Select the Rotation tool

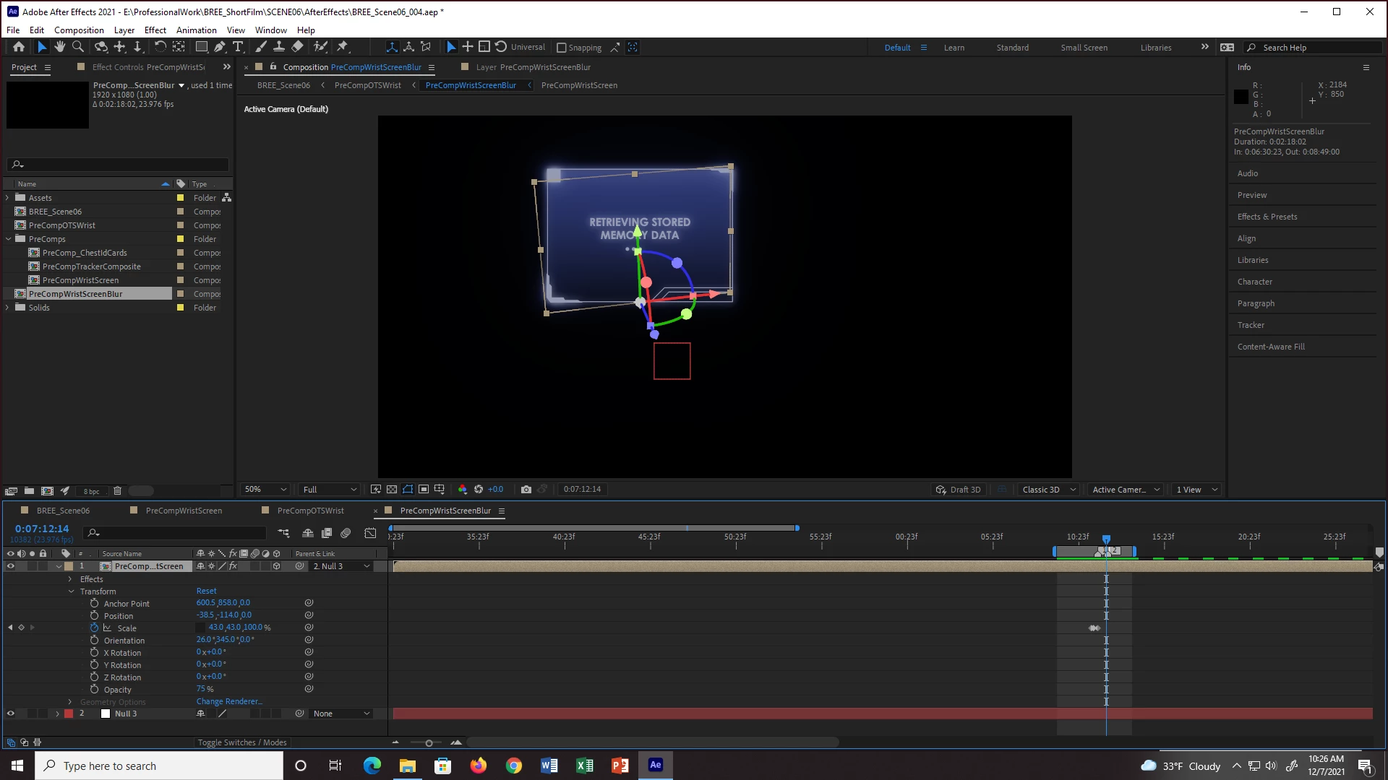pyautogui.click(x=160, y=47)
